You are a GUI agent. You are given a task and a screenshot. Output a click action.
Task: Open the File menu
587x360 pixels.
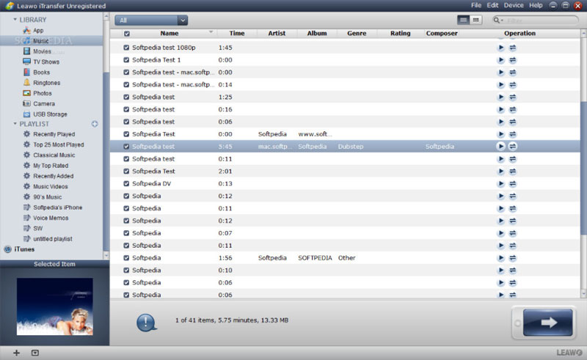[x=476, y=5]
